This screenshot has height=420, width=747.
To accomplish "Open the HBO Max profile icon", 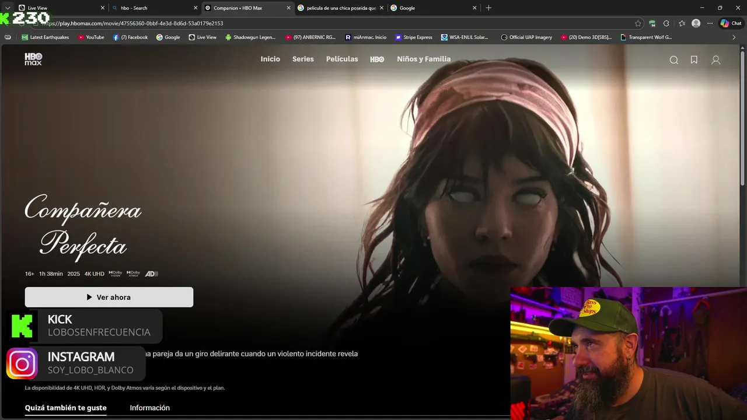I will 716,60.
